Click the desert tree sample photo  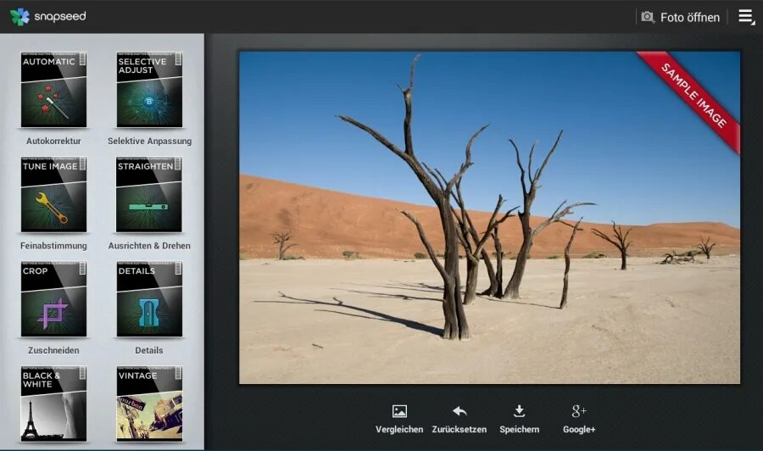pos(489,218)
